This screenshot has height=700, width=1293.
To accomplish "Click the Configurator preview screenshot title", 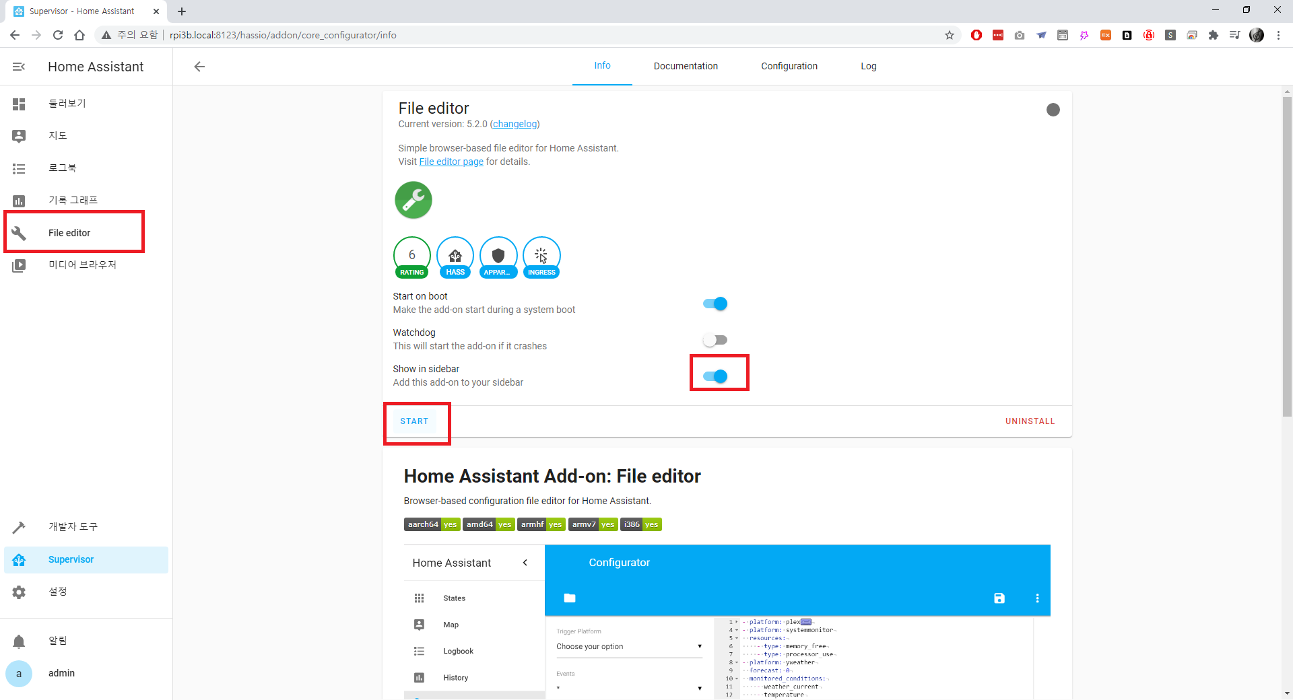I will pos(619,563).
